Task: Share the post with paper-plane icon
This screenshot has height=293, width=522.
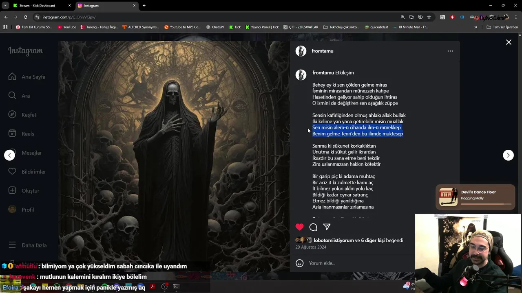Action: coord(327,227)
